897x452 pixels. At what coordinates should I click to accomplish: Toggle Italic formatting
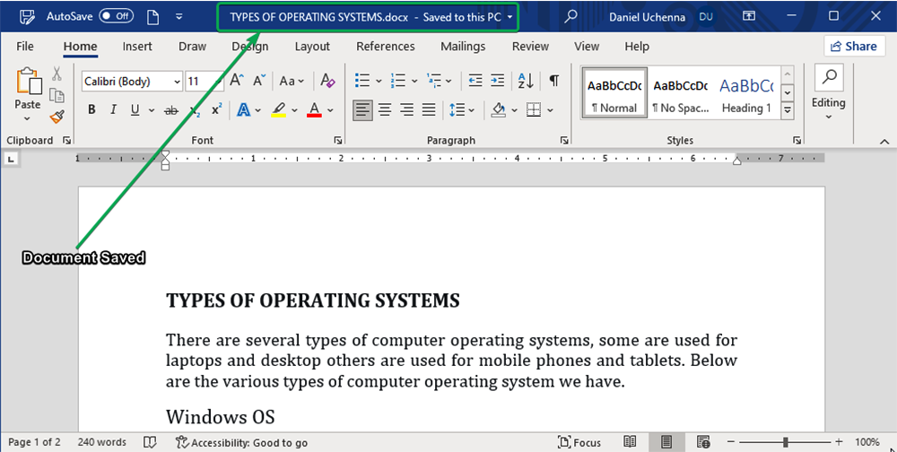click(113, 109)
